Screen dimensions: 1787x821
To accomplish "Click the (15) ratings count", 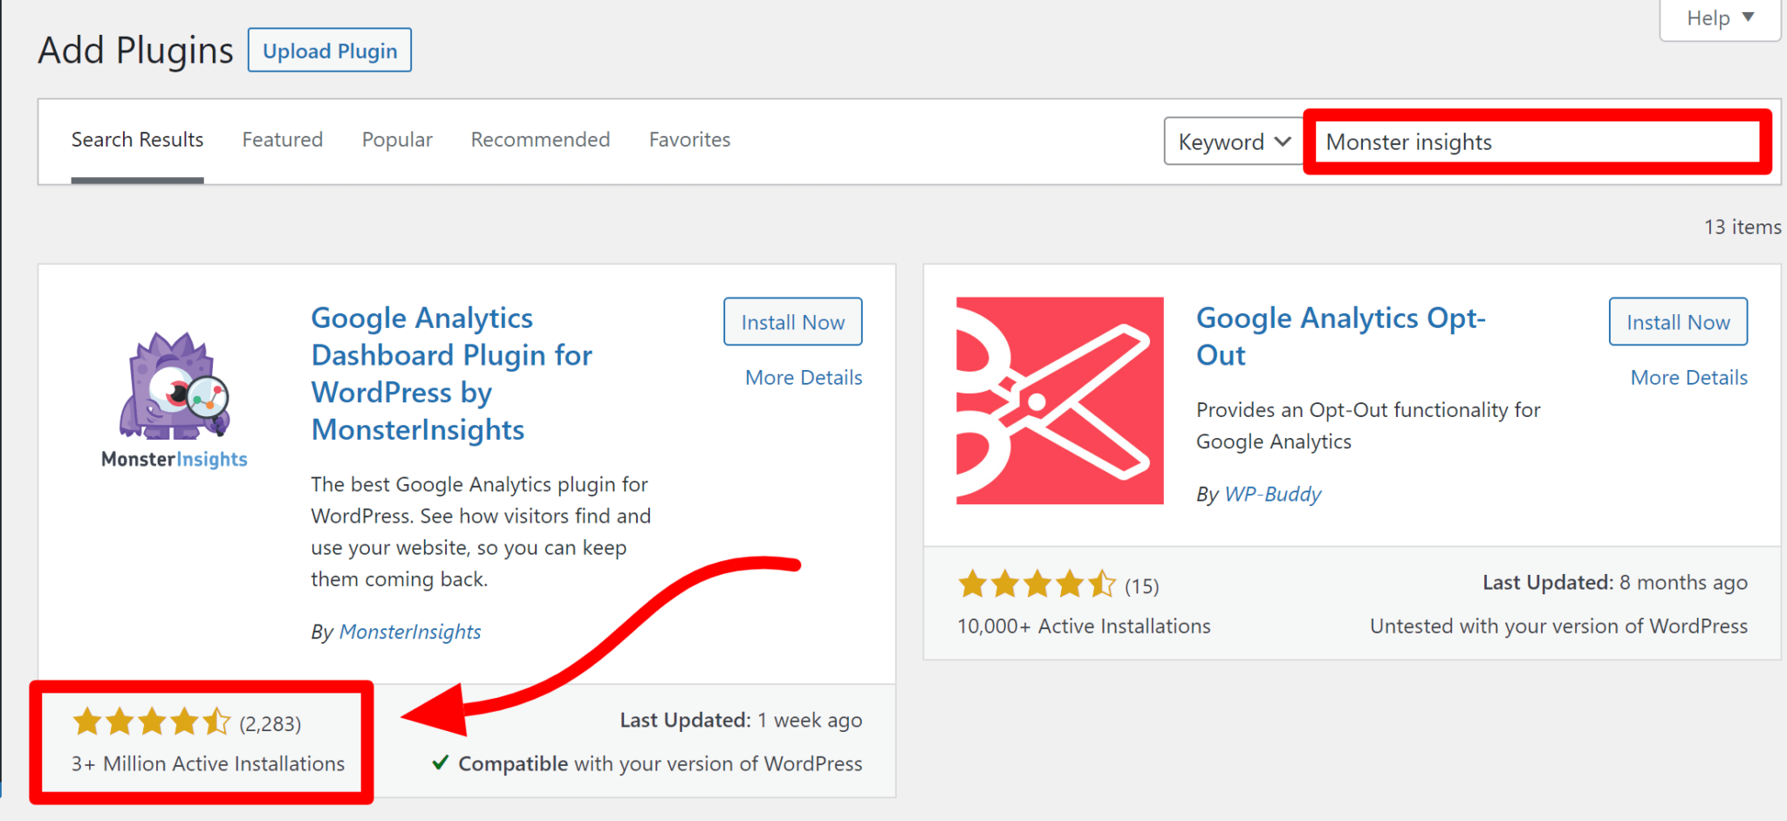I will pyautogui.click(x=1141, y=586).
